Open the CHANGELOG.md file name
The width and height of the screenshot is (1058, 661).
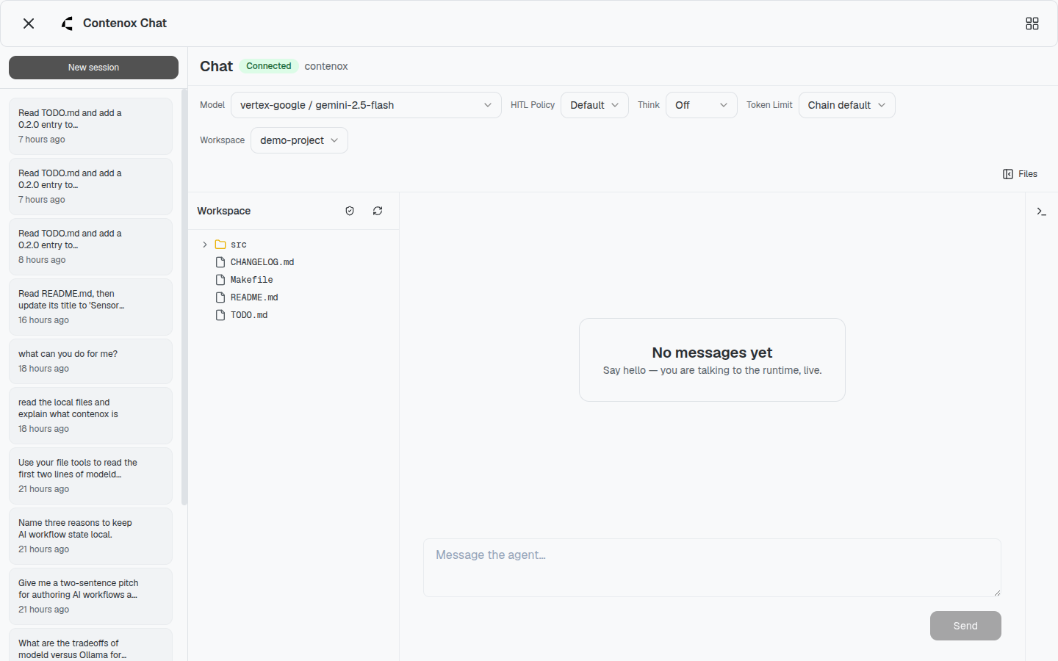click(x=262, y=262)
